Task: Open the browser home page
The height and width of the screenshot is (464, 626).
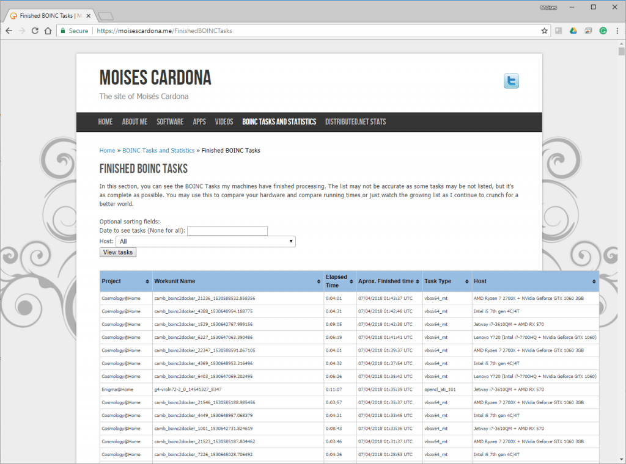Action: (x=48, y=31)
